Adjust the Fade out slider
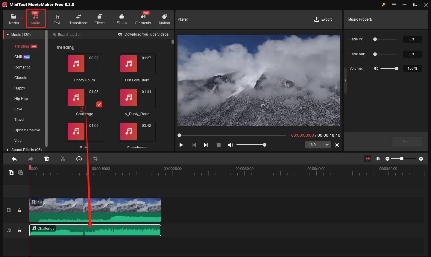Image resolution: width=431 pixels, height=257 pixels. (385, 54)
